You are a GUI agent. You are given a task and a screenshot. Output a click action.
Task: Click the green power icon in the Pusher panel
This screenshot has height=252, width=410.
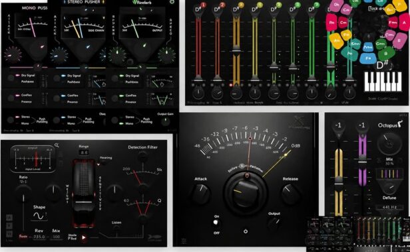point(172,2)
